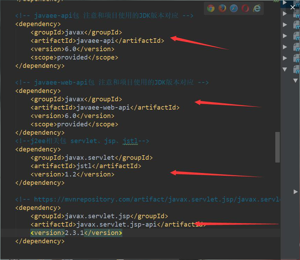Close the side panel with the X button

[293, 7]
